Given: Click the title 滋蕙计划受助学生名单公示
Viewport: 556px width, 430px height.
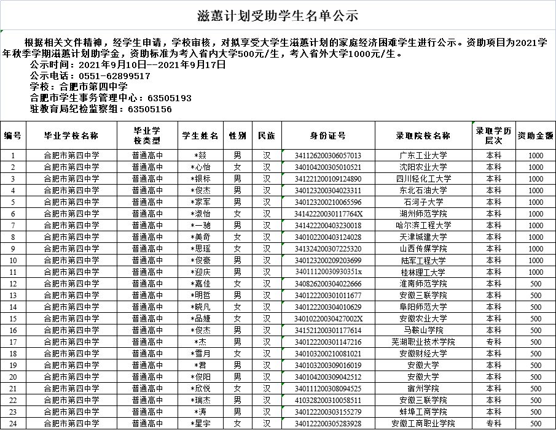Looking at the screenshot, I should click(278, 15).
